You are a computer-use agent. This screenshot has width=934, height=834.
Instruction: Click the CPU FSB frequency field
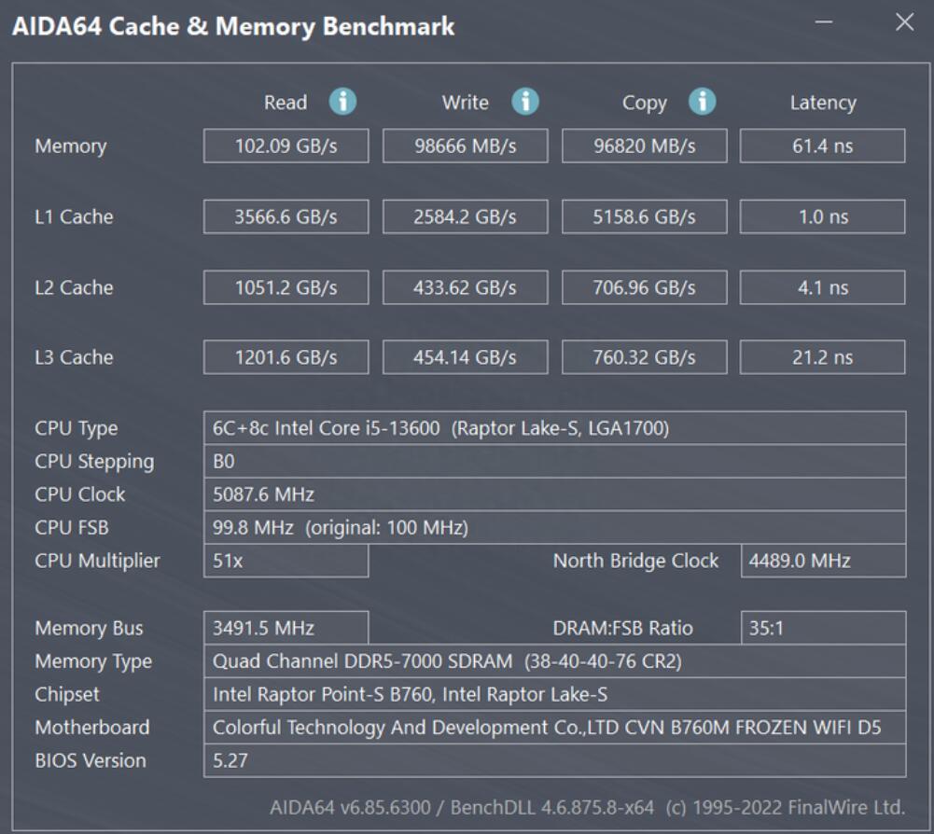coord(555,527)
